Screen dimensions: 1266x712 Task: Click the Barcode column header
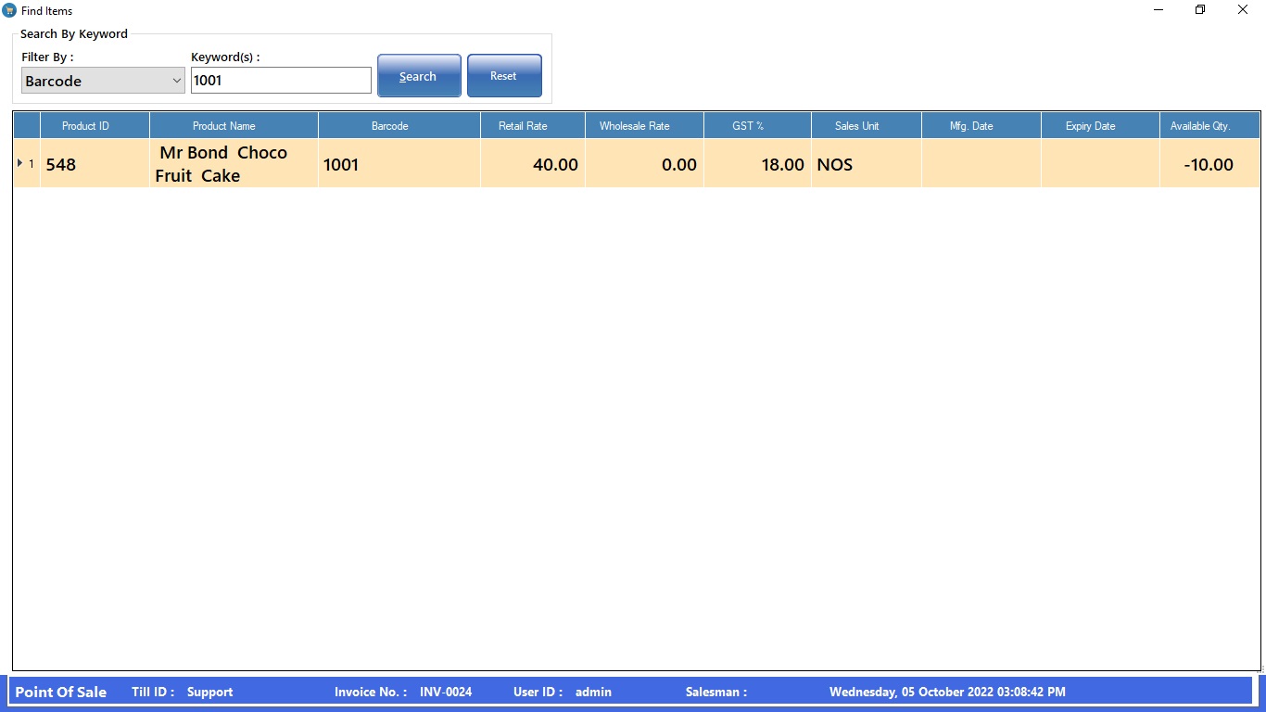point(389,126)
